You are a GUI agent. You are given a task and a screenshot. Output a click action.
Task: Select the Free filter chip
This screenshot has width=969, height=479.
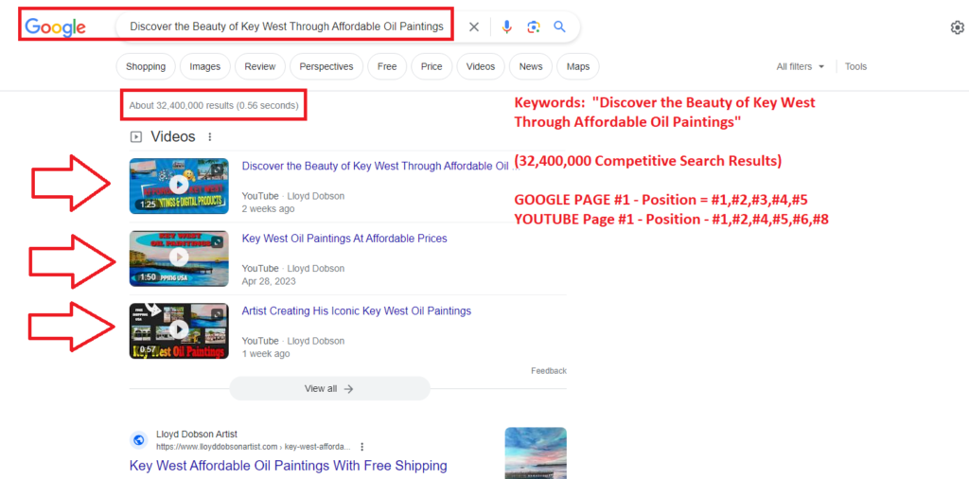pyautogui.click(x=387, y=67)
